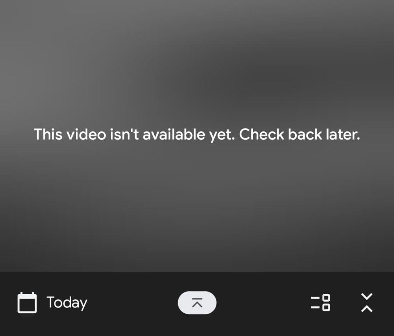Tap the blurred gray video preview

[x=197, y=136]
